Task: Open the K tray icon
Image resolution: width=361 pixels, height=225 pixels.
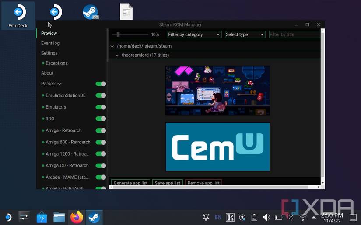Action: (230, 217)
